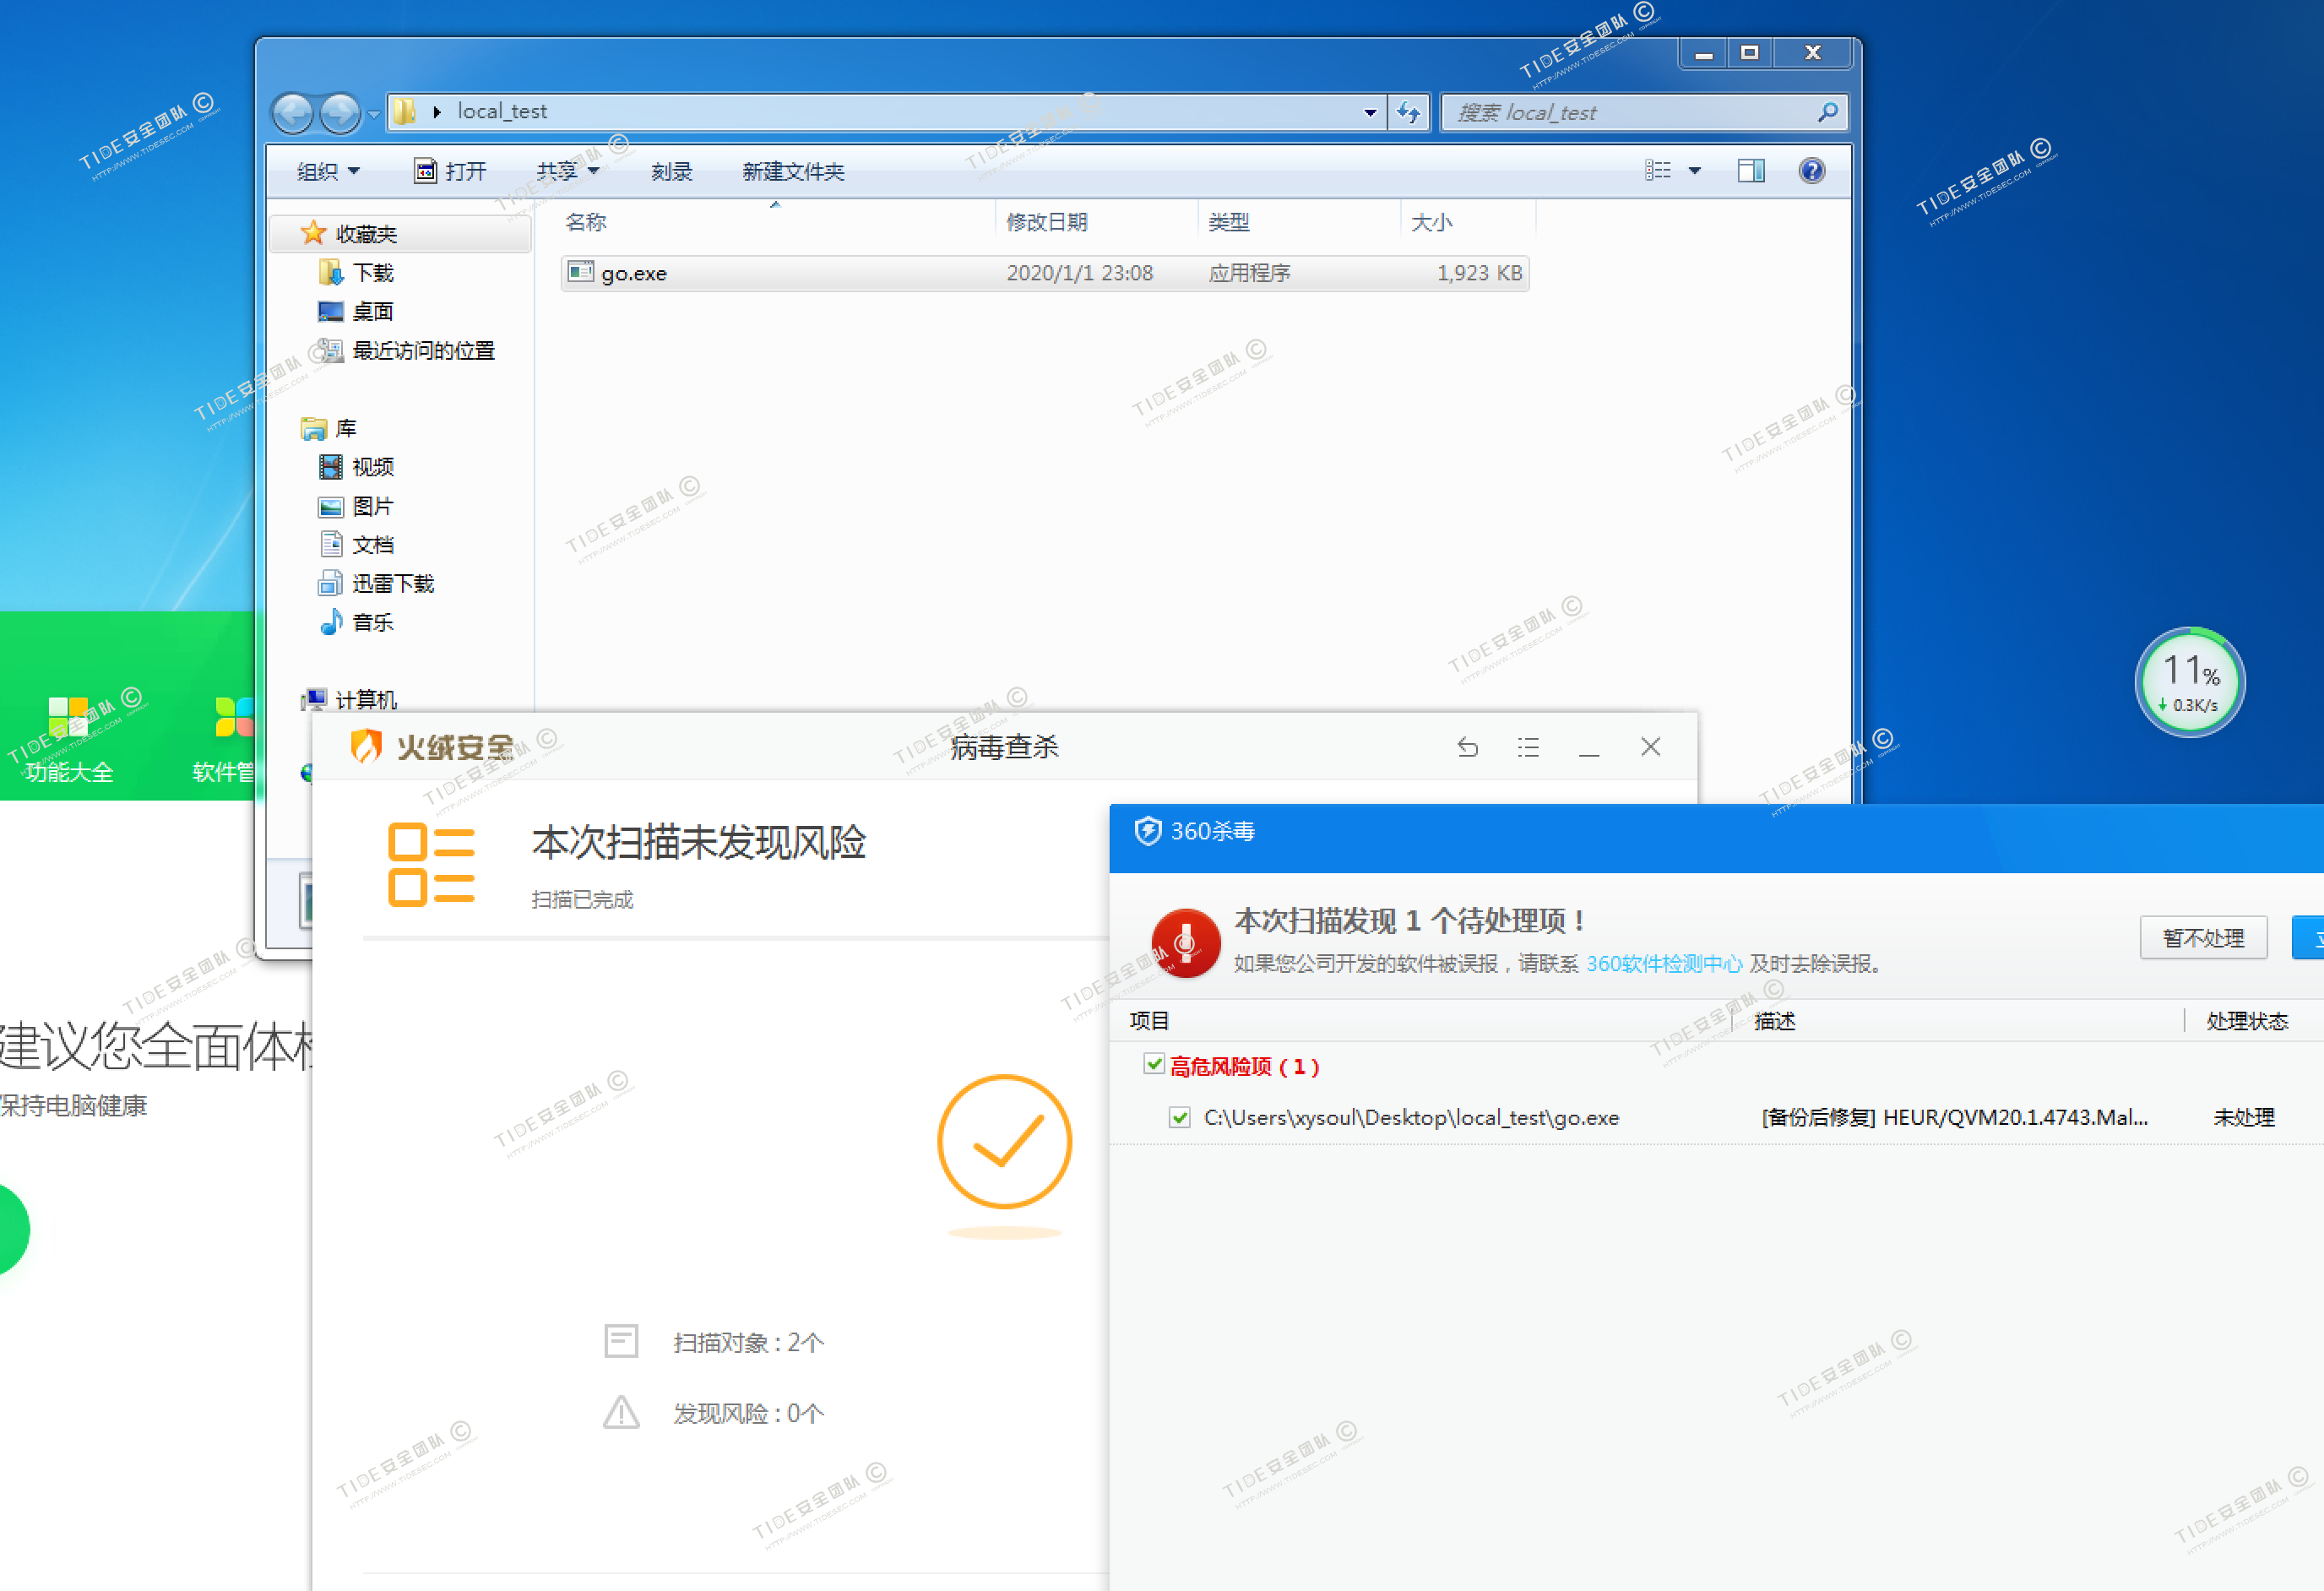This screenshot has width=2324, height=1591.
Task: Open the address bar history dropdown
Action: 1369,112
